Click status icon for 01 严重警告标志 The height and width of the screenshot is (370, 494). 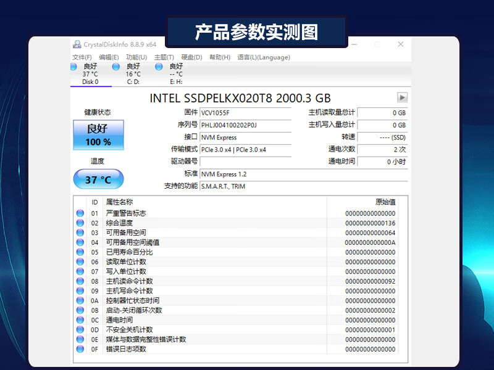click(80, 213)
